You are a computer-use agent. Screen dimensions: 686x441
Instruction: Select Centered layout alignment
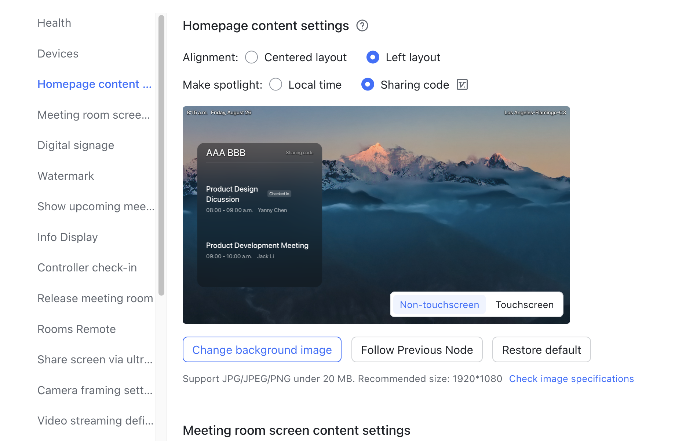click(252, 58)
